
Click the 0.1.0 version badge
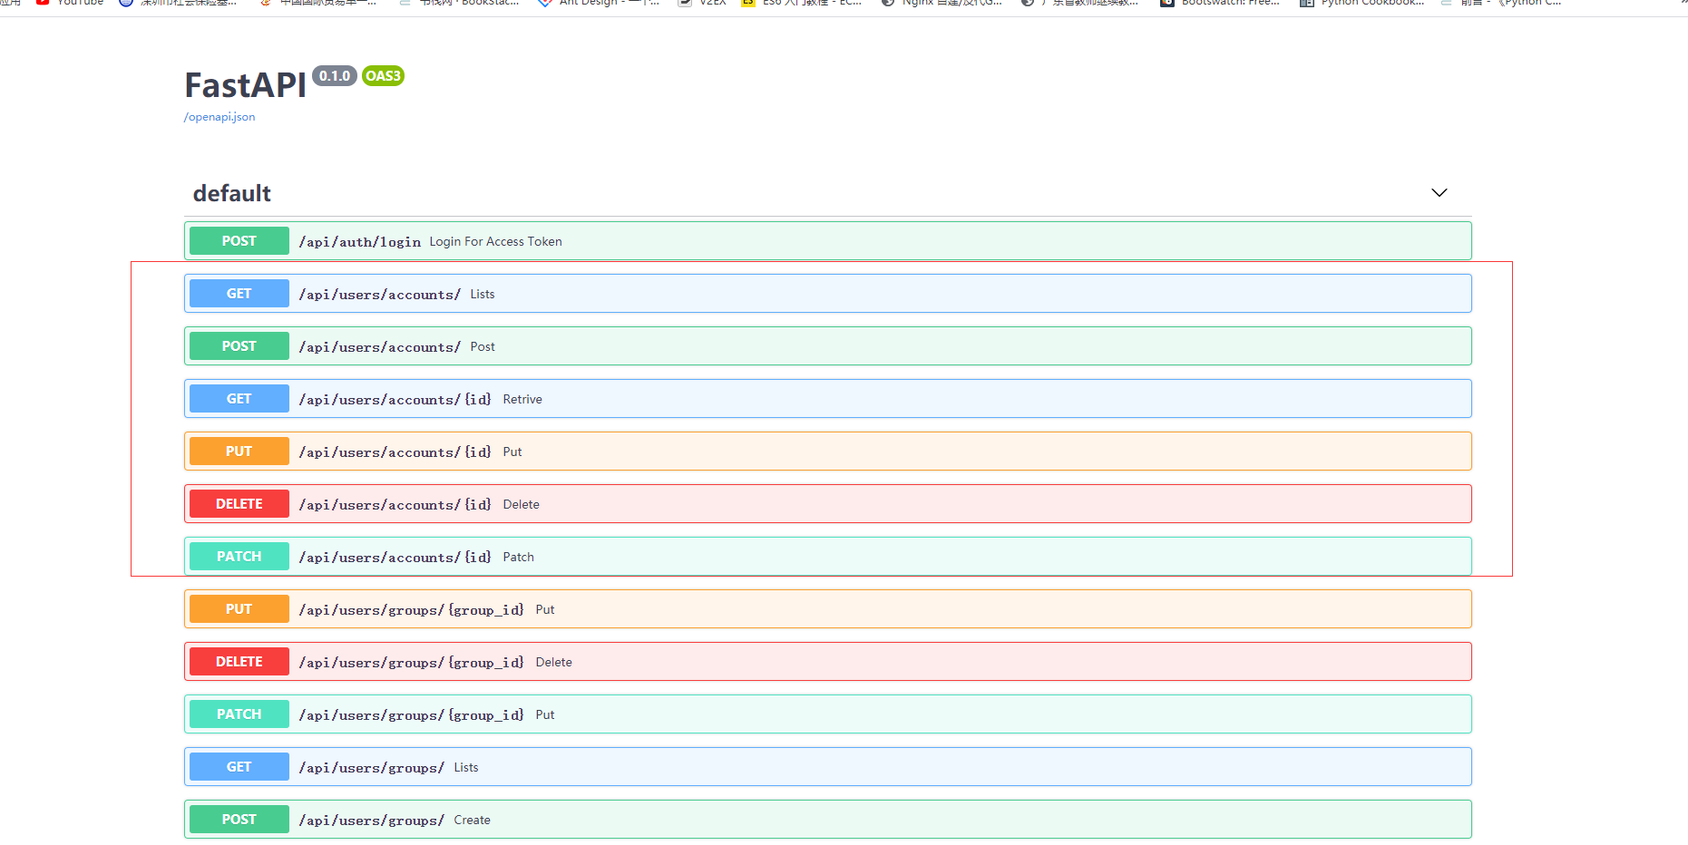[x=334, y=76]
